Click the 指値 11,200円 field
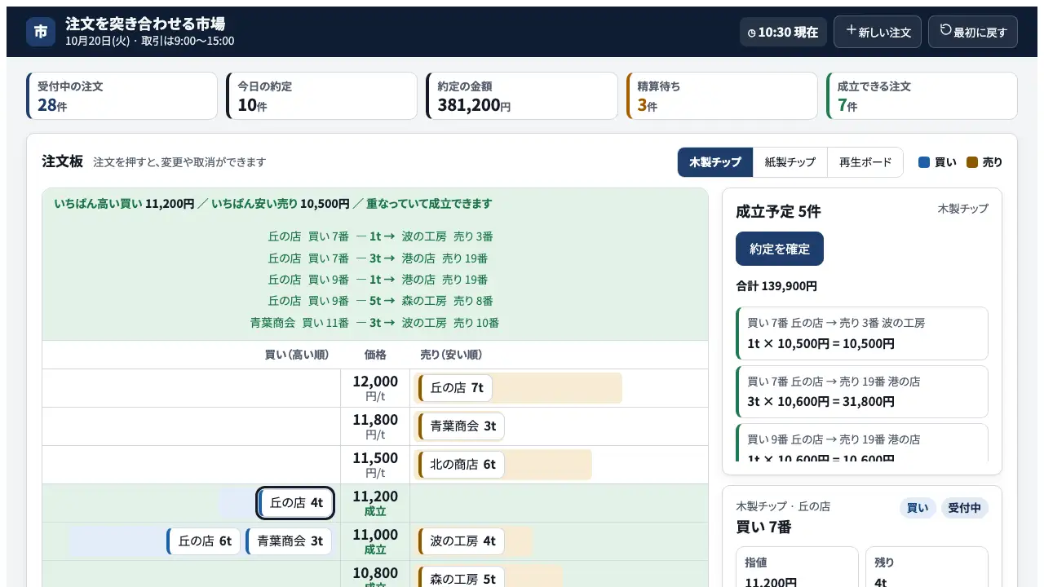 (x=797, y=567)
